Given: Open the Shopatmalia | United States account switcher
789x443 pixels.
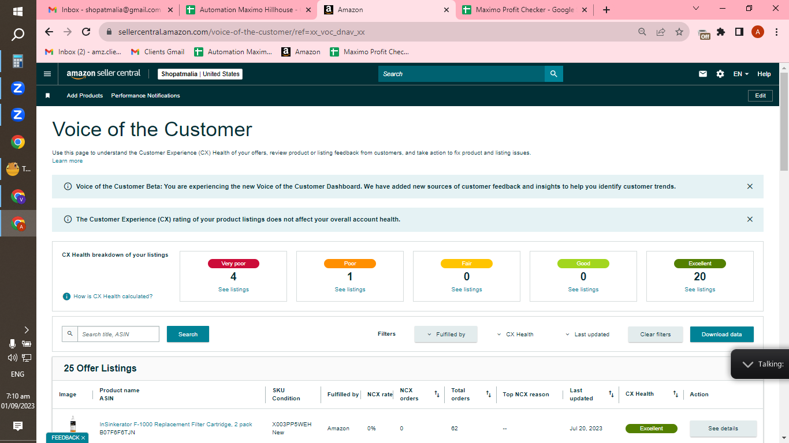Looking at the screenshot, I should 200,74.
